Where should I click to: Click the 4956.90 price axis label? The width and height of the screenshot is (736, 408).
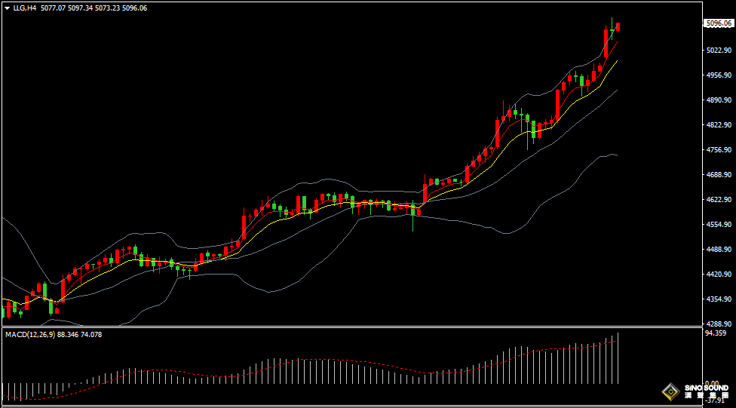click(x=718, y=75)
